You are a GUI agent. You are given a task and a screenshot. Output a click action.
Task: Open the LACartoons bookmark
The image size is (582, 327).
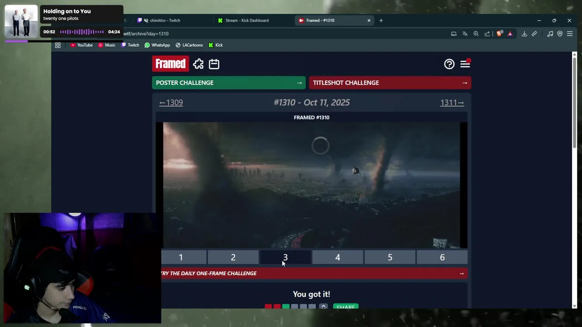coord(189,45)
